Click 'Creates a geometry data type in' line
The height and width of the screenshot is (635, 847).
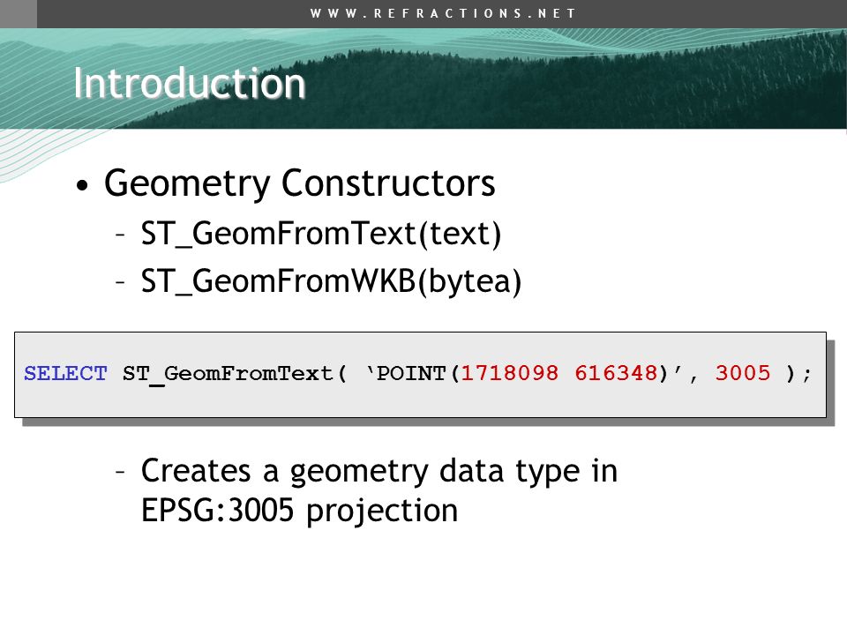pyautogui.click(x=379, y=471)
